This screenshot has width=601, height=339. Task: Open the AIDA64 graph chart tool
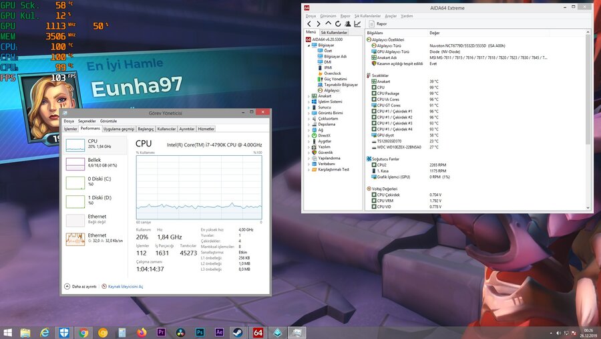(357, 24)
